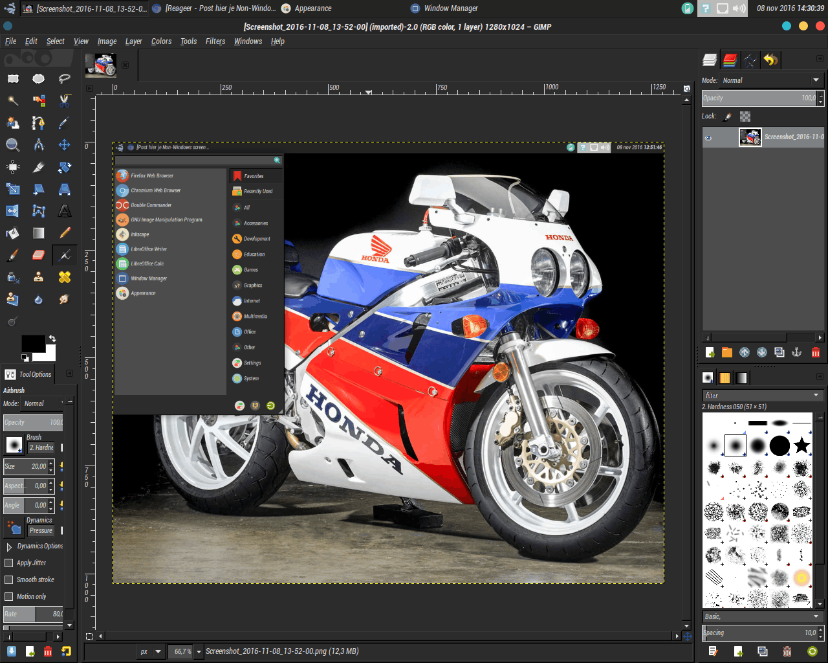Select the Text tool
The height and width of the screenshot is (663, 828).
[65, 211]
